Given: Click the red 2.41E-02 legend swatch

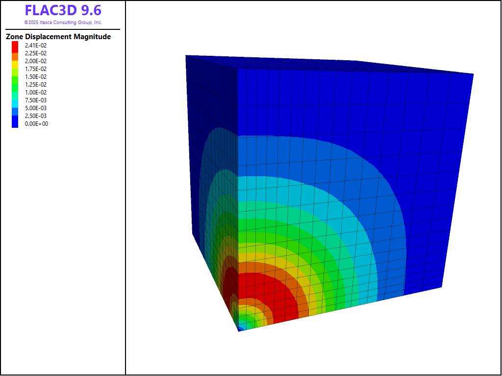Looking at the screenshot, I should click(x=15, y=46).
